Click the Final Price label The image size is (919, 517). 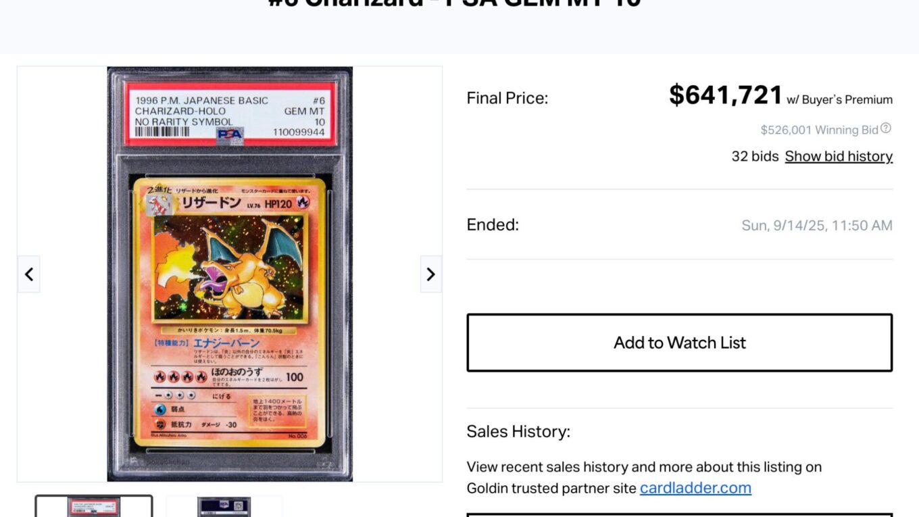pyautogui.click(x=507, y=99)
